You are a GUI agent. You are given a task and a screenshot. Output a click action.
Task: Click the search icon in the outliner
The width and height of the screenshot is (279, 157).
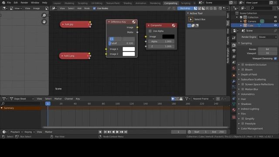pos(252,8)
